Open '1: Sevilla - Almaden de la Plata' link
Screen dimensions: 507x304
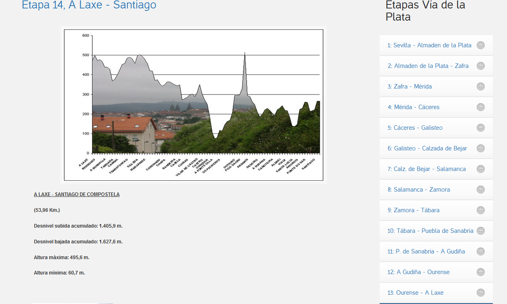tap(429, 45)
